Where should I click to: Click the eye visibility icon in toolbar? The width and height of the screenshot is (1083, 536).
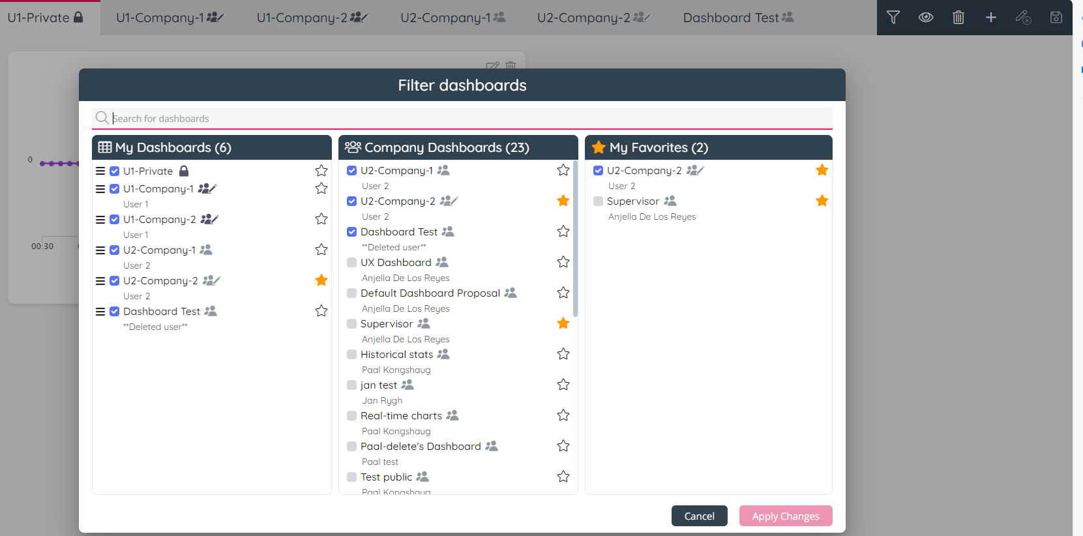(926, 18)
